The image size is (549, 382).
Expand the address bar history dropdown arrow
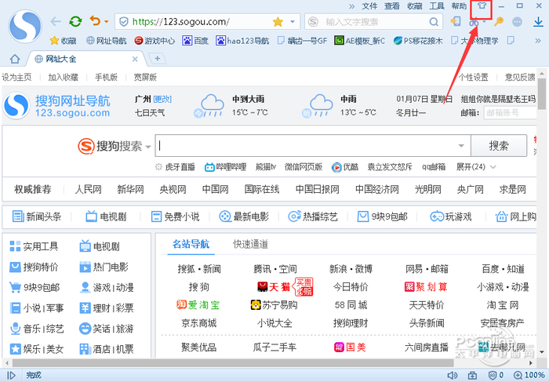pos(293,22)
